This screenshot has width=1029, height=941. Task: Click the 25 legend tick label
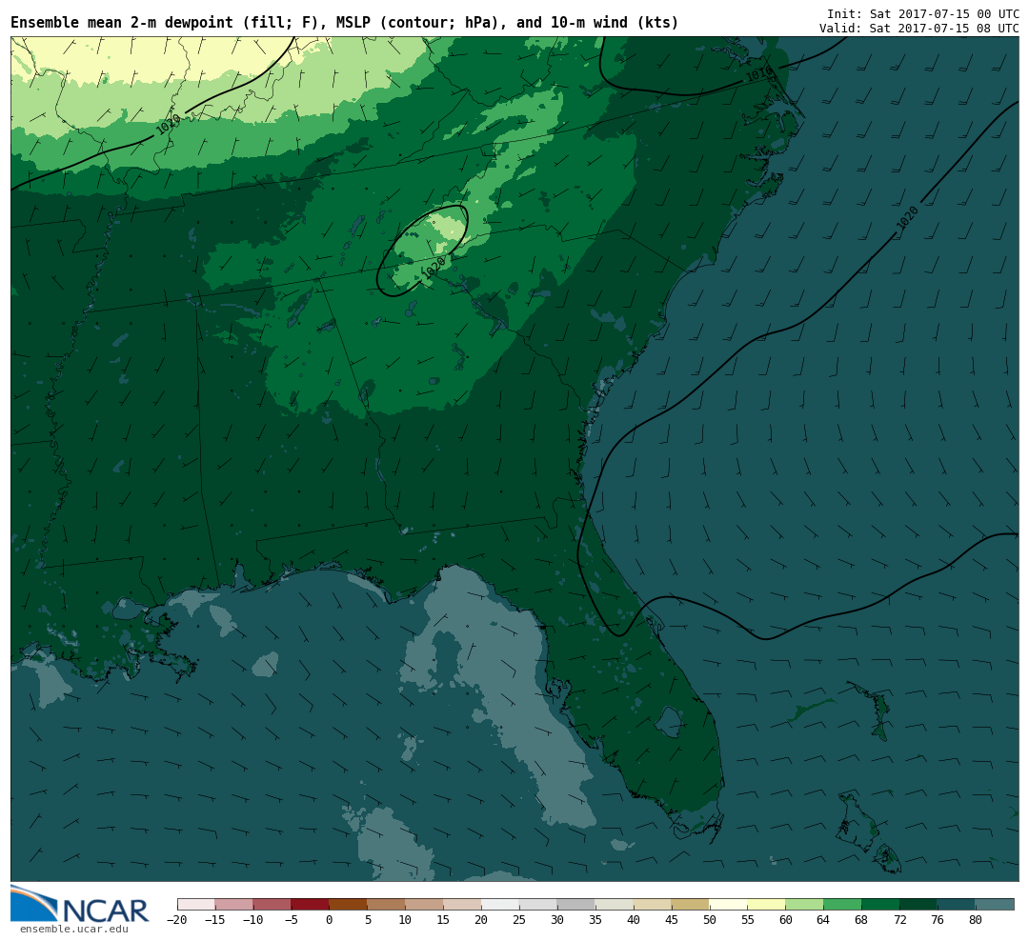coord(519,920)
